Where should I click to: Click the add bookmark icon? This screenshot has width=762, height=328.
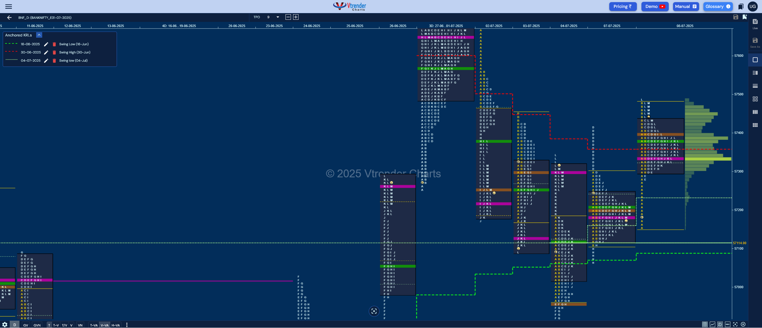(x=744, y=17)
